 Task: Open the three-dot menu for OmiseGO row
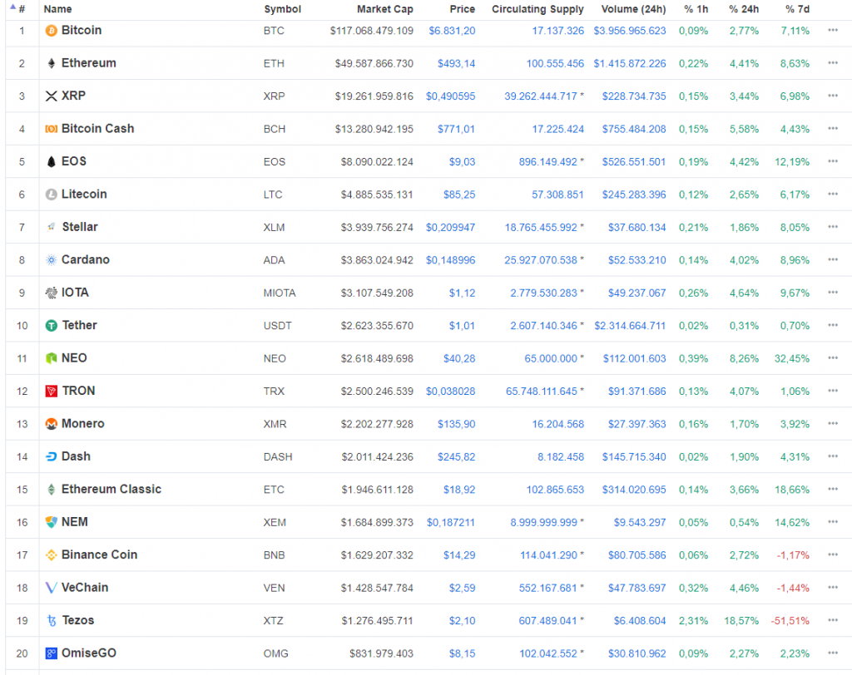point(832,653)
